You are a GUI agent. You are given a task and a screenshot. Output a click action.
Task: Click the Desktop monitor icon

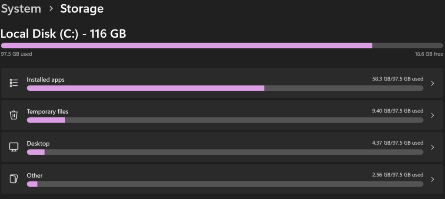coord(13,147)
